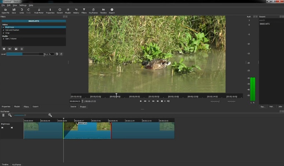Image resolution: width=284 pixels, height=166 pixels.
Task: Click the start keyframe marker on clip
Action: pyautogui.click(x=77, y=123)
